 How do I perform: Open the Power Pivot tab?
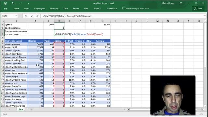112,9
